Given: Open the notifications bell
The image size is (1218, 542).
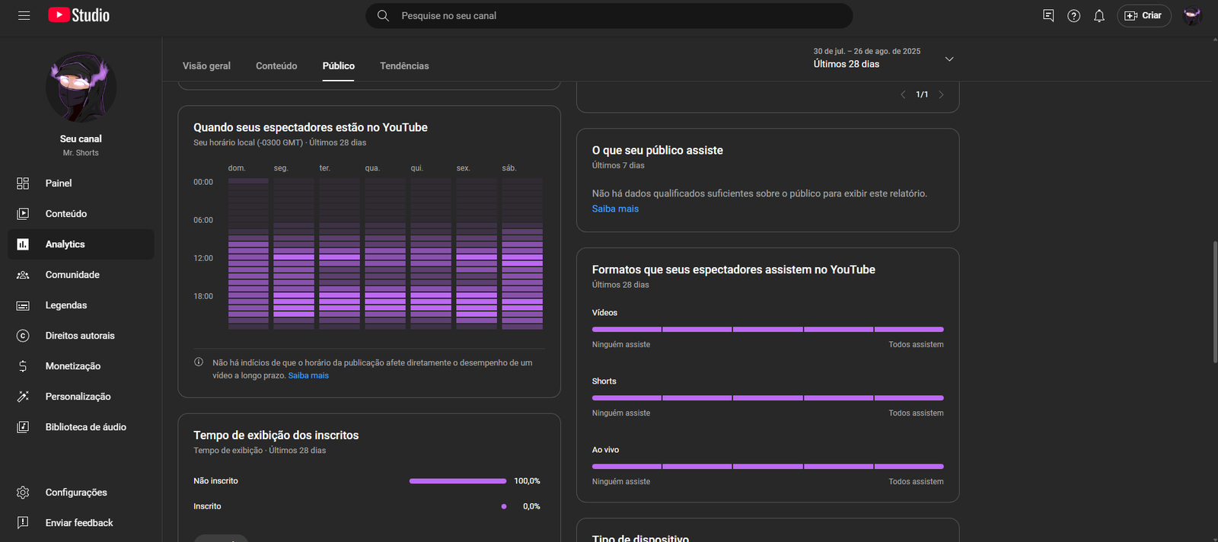Looking at the screenshot, I should [x=1098, y=15].
